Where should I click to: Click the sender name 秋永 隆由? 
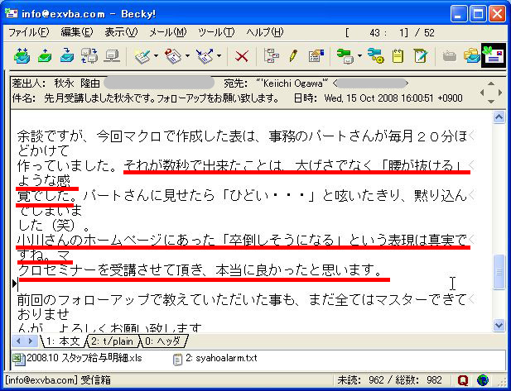(x=77, y=83)
